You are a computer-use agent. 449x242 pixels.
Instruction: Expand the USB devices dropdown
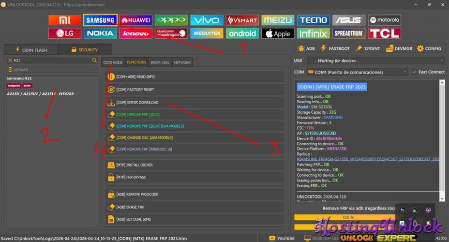click(x=376, y=60)
